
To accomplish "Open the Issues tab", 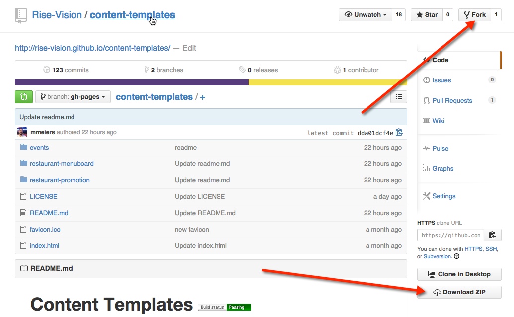I will pos(441,80).
